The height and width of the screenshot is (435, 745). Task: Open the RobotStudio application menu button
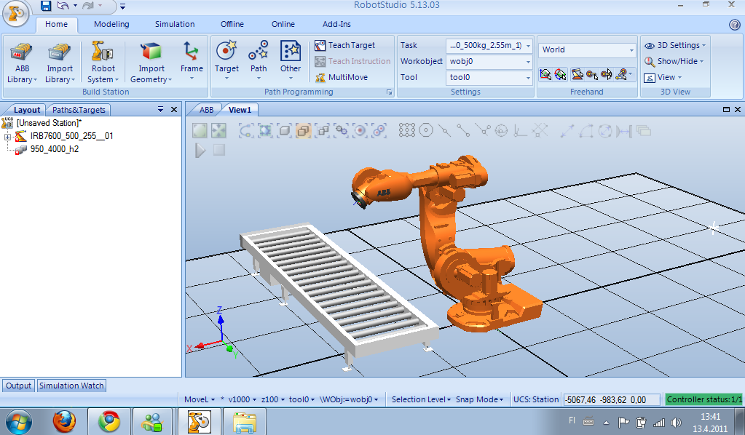(16, 13)
